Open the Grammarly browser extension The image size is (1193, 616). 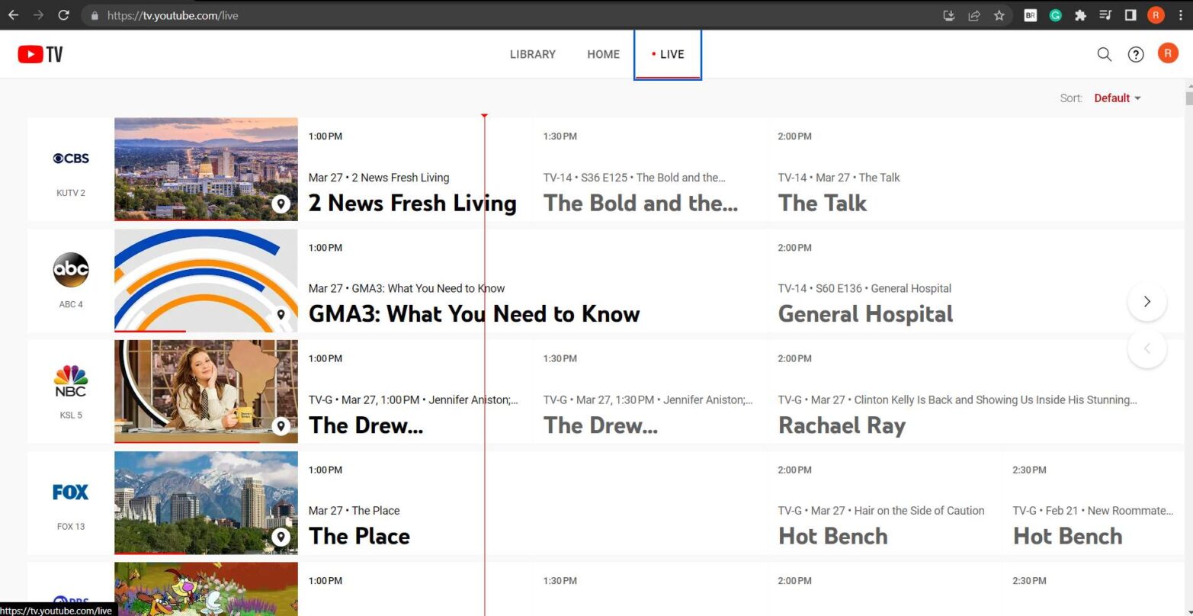(x=1055, y=14)
